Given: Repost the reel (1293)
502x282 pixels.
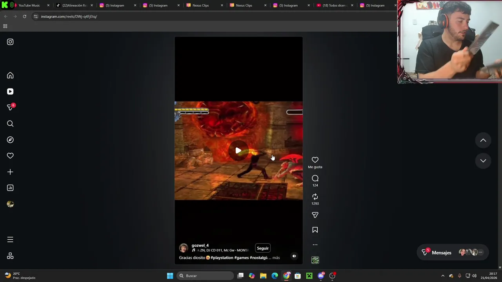Looking at the screenshot, I should coord(315,197).
